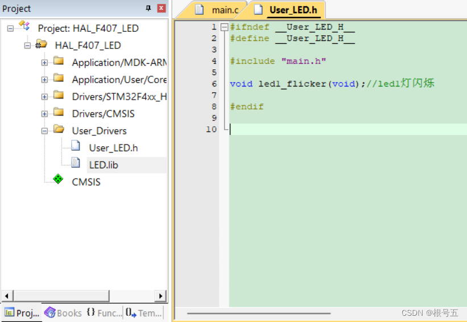Click the Application/MDK-ARM folder icon

[59, 61]
